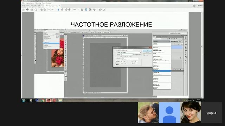Click the Send by email envelope icon

click(32, 10)
